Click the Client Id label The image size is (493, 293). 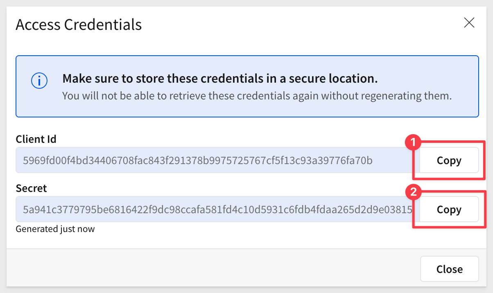click(36, 139)
